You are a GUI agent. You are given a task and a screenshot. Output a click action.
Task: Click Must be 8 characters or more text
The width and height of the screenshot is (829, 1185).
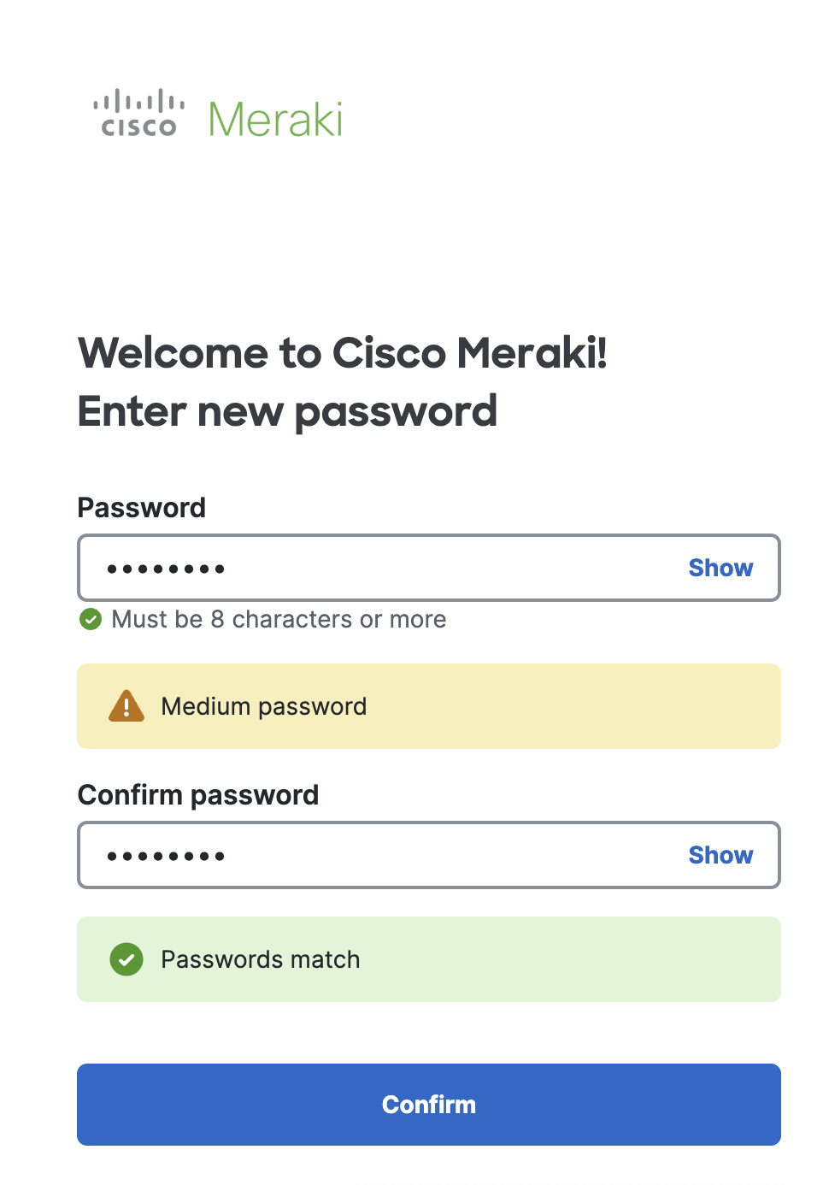click(279, 619)
